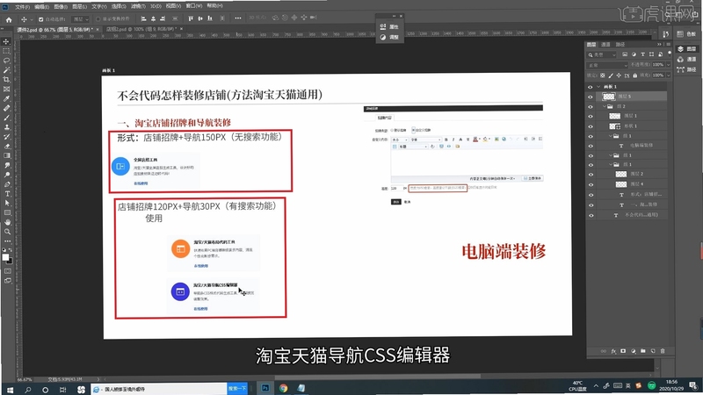The height and width of the screenshot is (395, 703).
Task: Select the Frame tool
Action: tap(6, 90)
